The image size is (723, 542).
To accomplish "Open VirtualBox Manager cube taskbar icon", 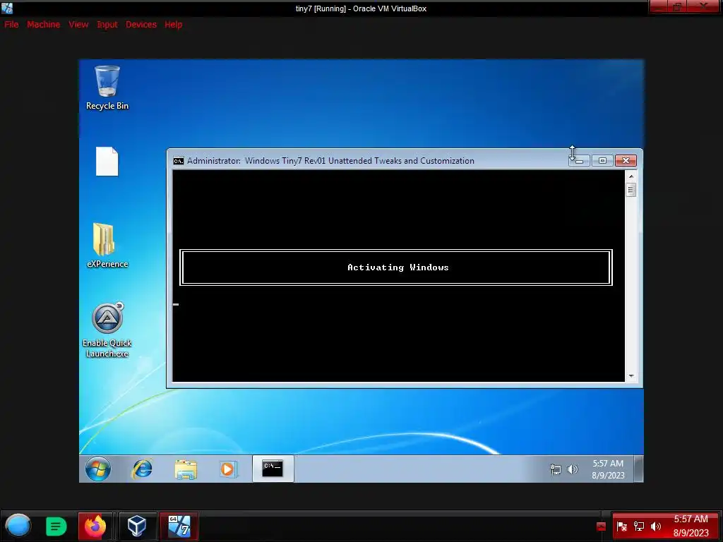I will (137, 526).
